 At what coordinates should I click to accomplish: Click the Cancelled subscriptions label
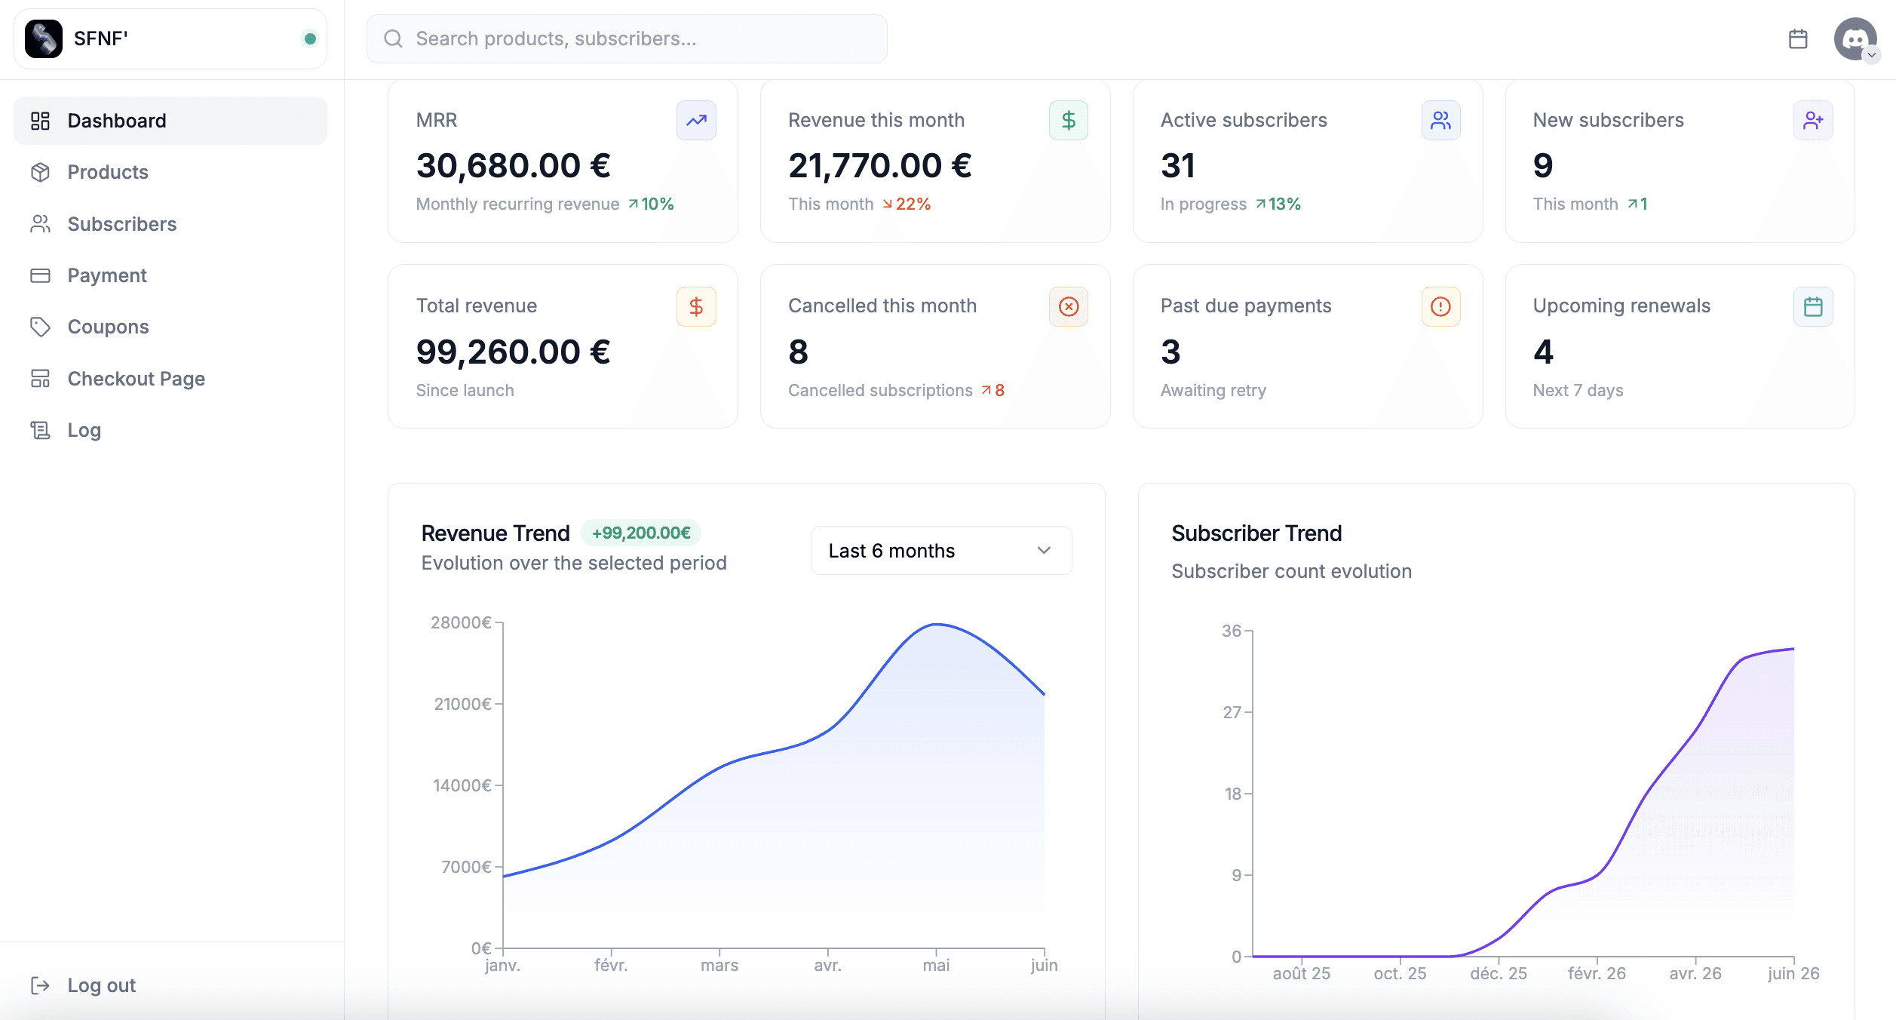click(880, 390)
